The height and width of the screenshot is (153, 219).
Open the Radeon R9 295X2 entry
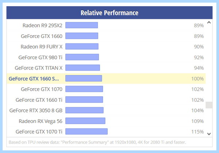pyautogui.click(x=42, y=26)
